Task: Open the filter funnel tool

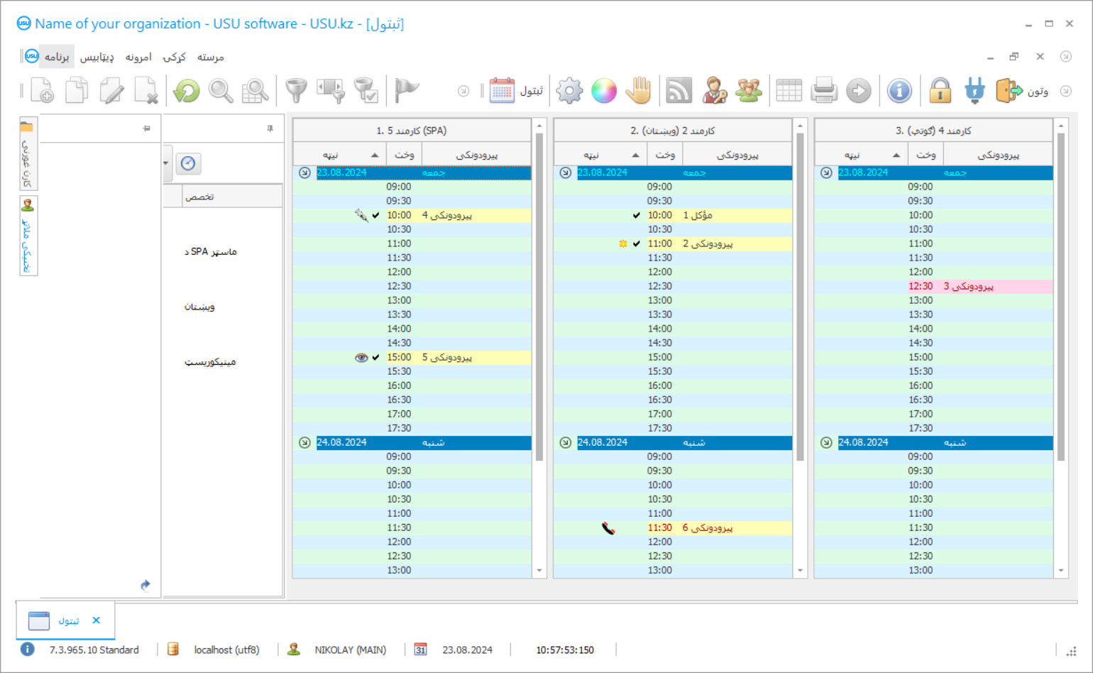Action: point(296,91)
